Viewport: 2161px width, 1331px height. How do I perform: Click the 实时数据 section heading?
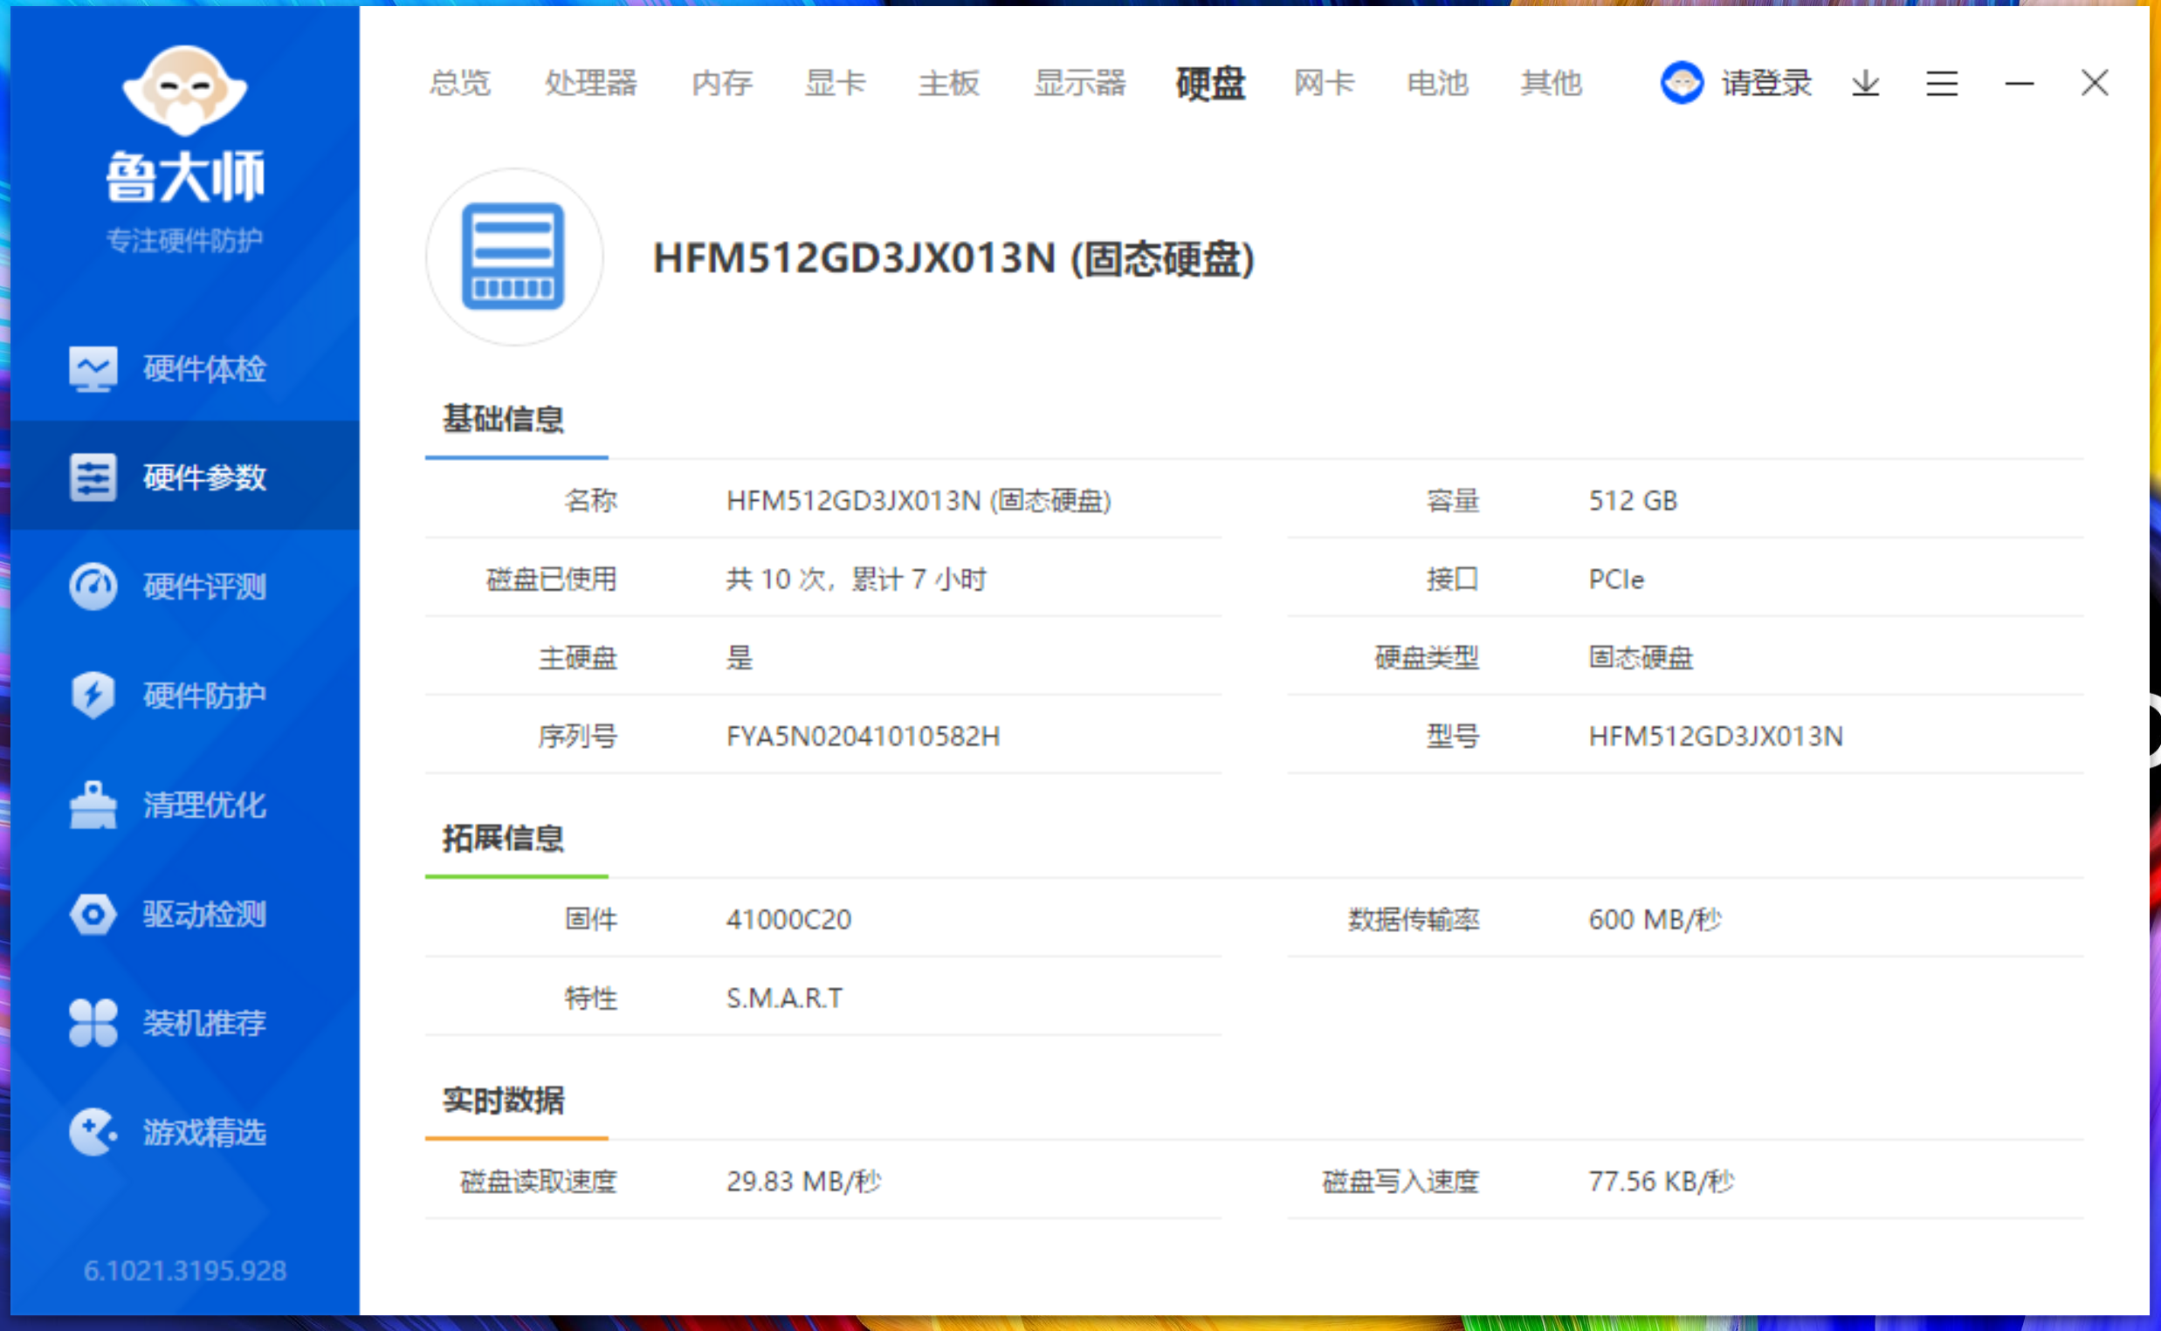click(x=503, y=1101)
